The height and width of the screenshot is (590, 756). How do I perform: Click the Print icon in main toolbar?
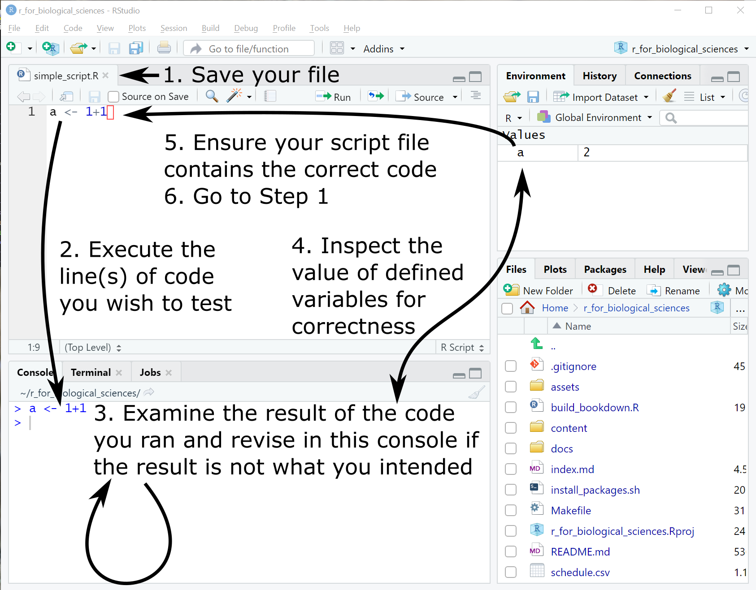point(164,48)
